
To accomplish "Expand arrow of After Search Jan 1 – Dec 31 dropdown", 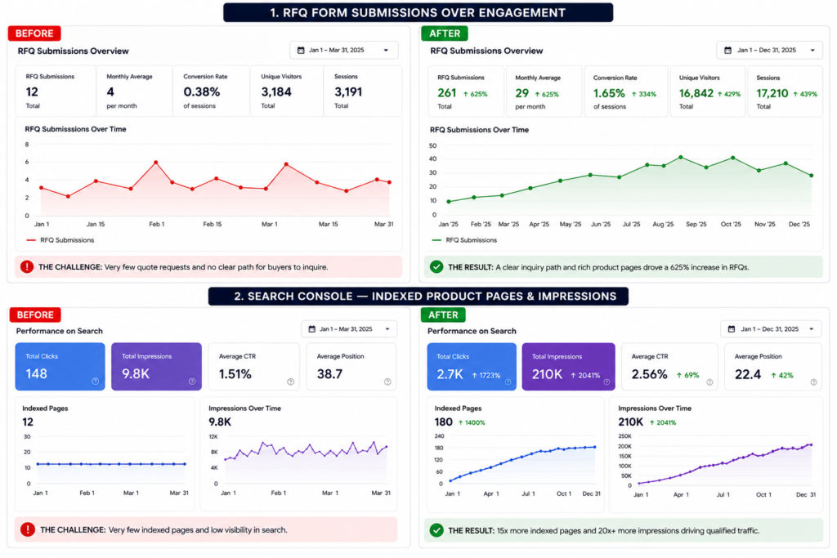I will pyautogui.click(x=812, y=329).
